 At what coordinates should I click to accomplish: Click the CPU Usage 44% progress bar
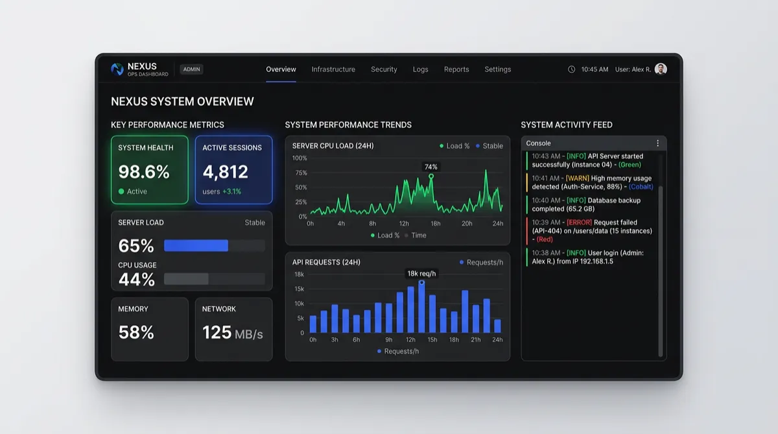(215, 279)
